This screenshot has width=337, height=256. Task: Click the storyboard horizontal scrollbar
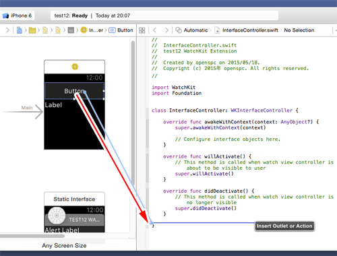point(32,236)
